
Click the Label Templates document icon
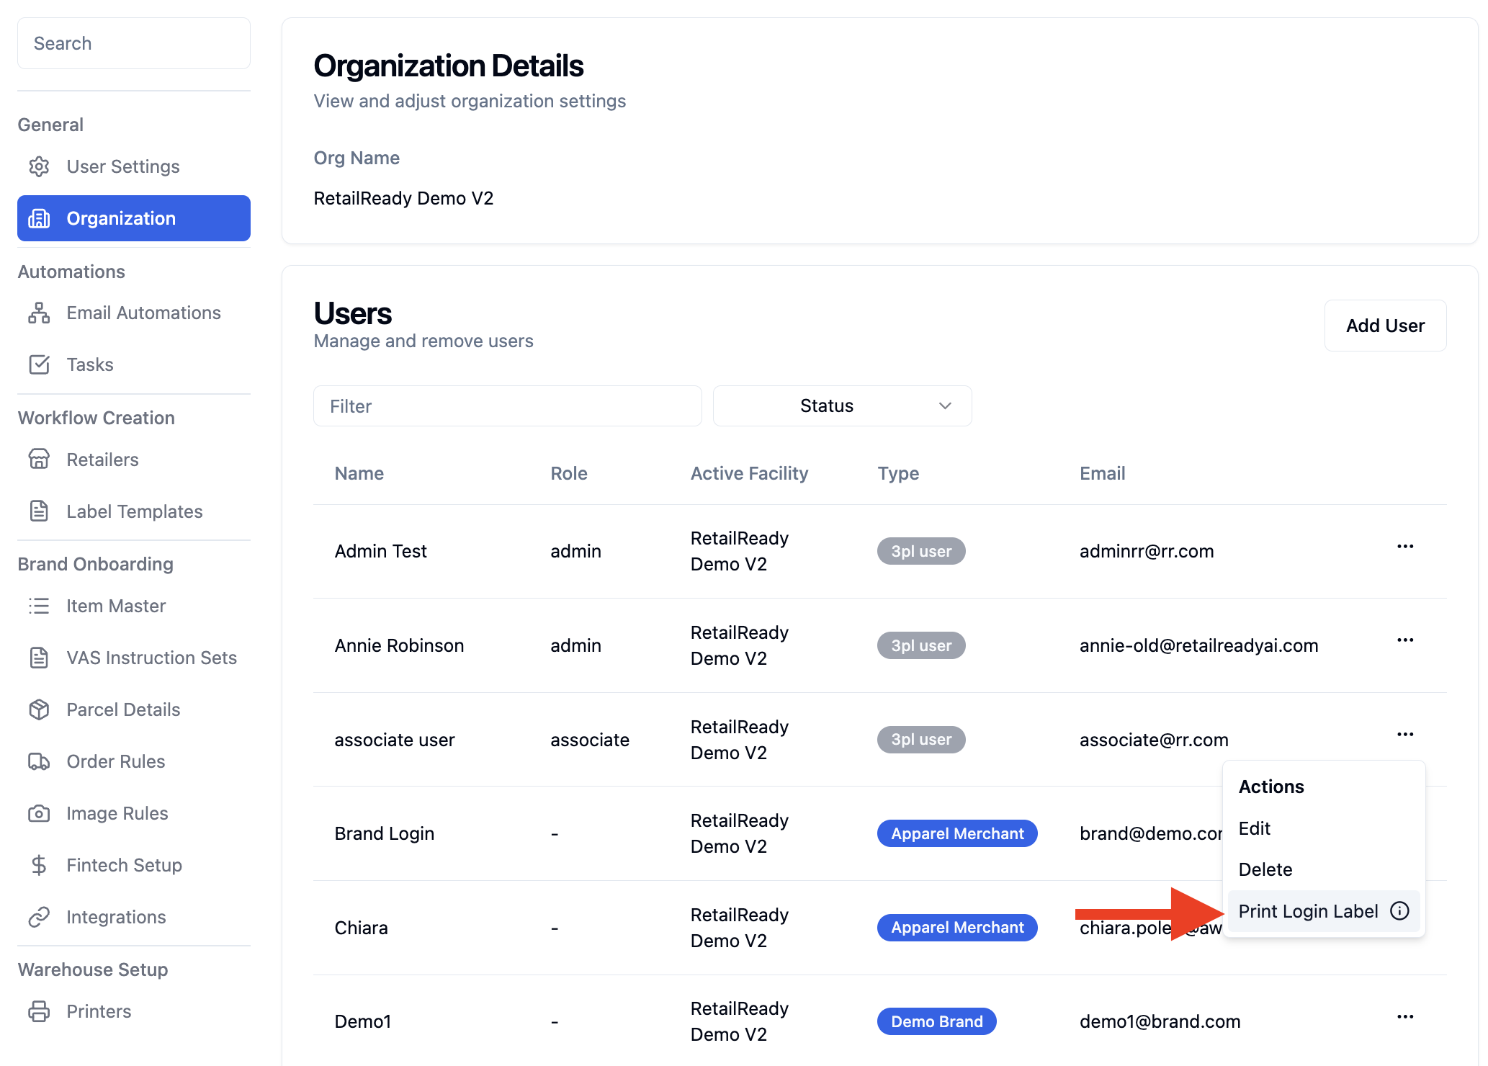click(39, 511)
